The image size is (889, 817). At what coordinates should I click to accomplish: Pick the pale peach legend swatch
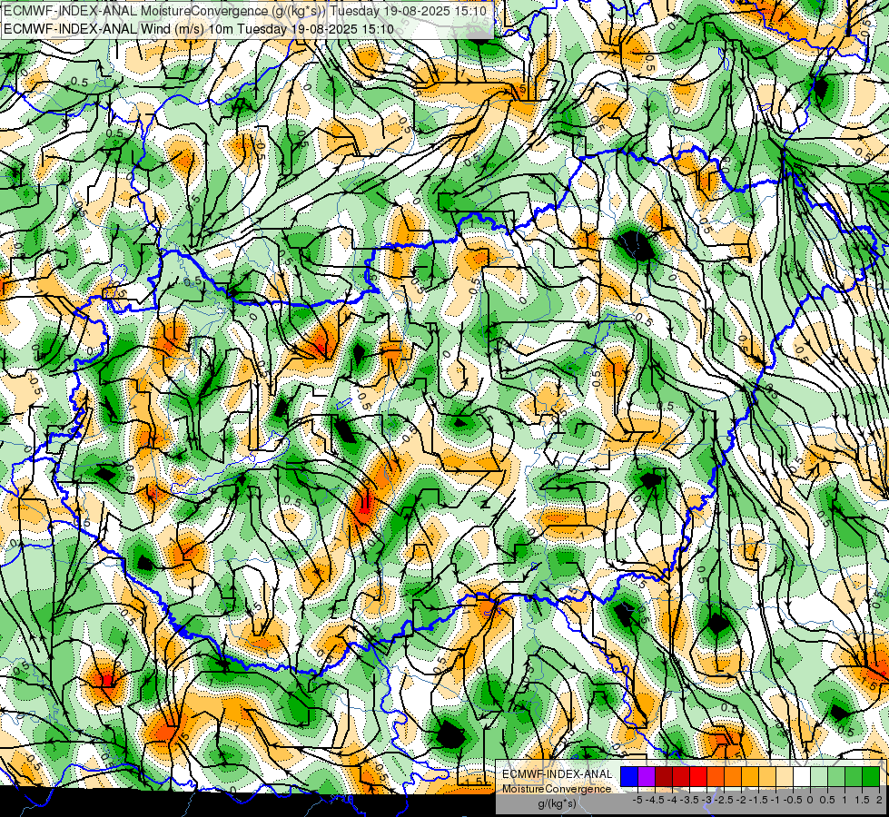(x=785, y=777)
